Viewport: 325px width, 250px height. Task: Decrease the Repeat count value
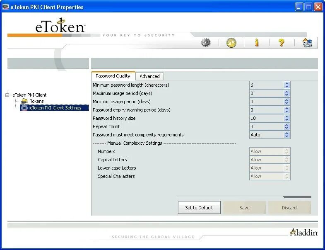(286, 128)
